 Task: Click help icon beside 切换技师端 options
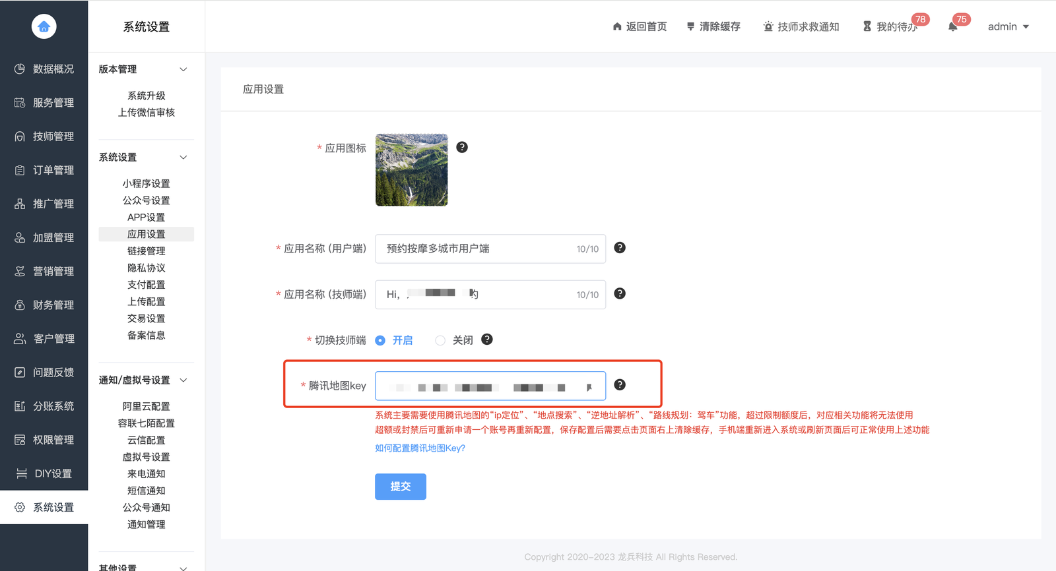(x=487, y=339)
